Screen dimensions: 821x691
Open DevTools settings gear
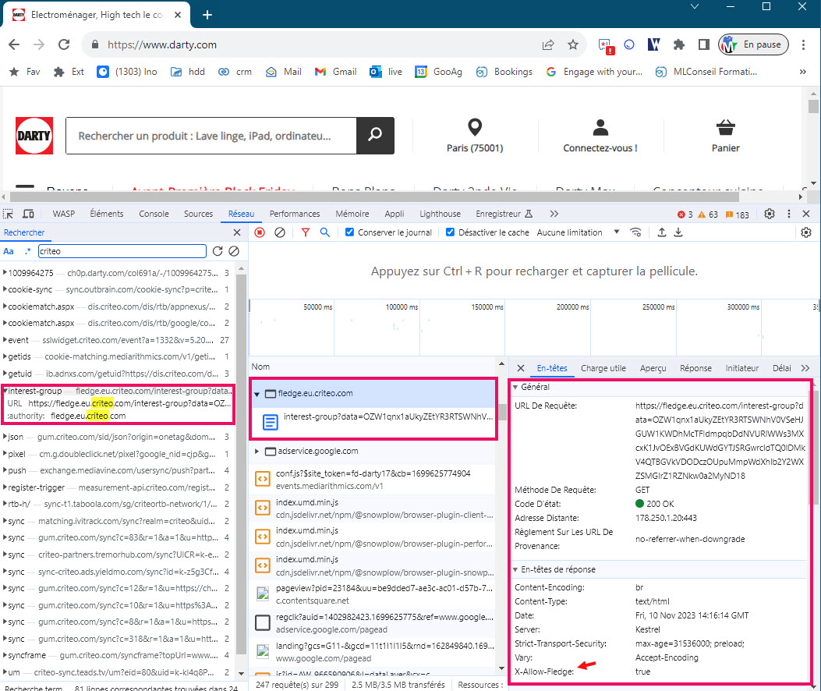point(770,214)
